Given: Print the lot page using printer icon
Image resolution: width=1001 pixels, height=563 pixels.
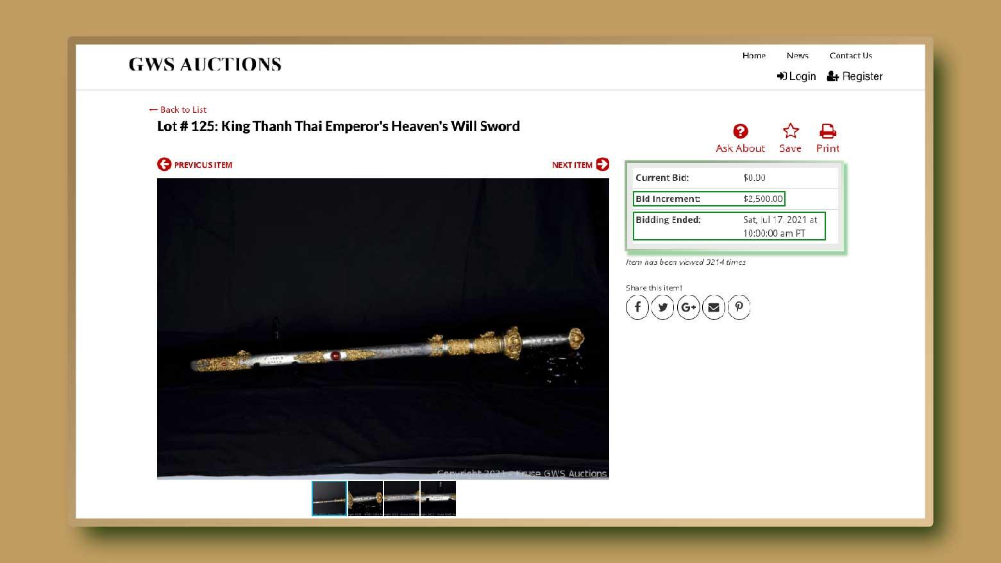Looking at the screenshot, I should tap(828, 131).
